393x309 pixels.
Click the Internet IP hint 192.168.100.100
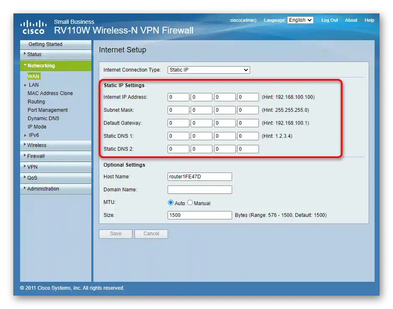coord(288,97)
